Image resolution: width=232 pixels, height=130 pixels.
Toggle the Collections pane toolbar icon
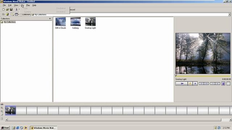(13, 14)
